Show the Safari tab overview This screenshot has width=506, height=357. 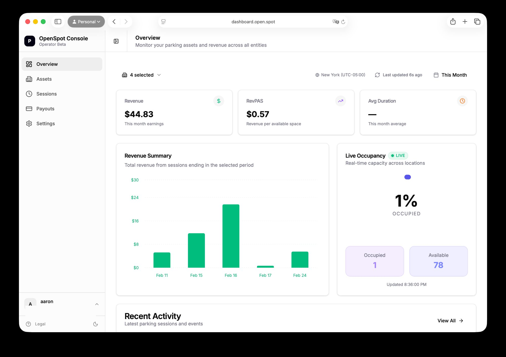pos(477,22)
